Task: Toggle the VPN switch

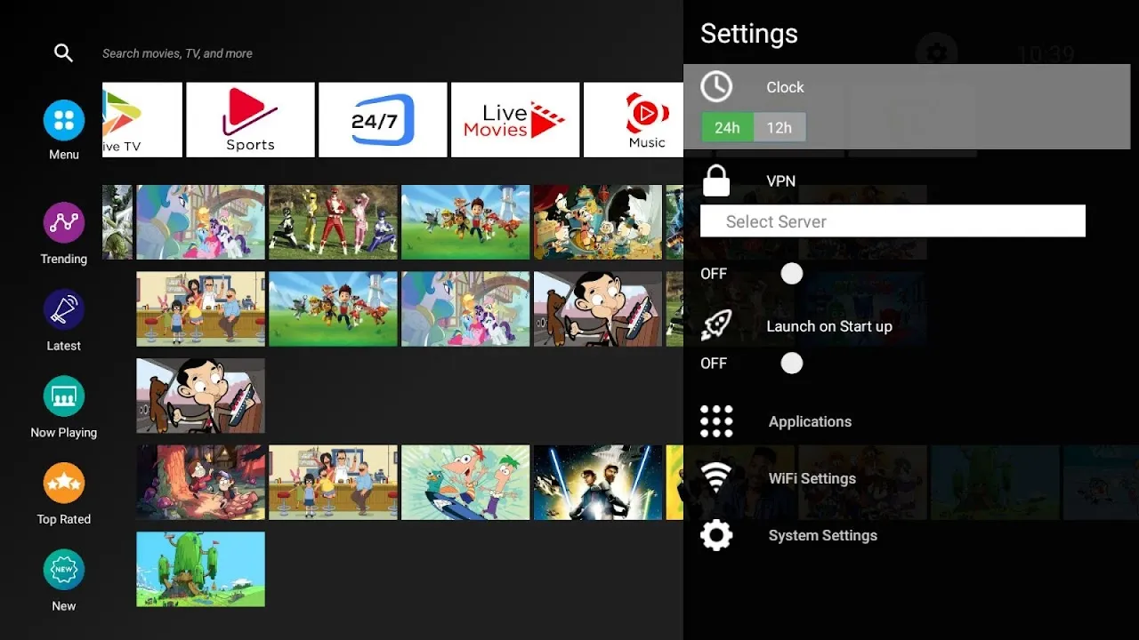Action: [791, 274]
